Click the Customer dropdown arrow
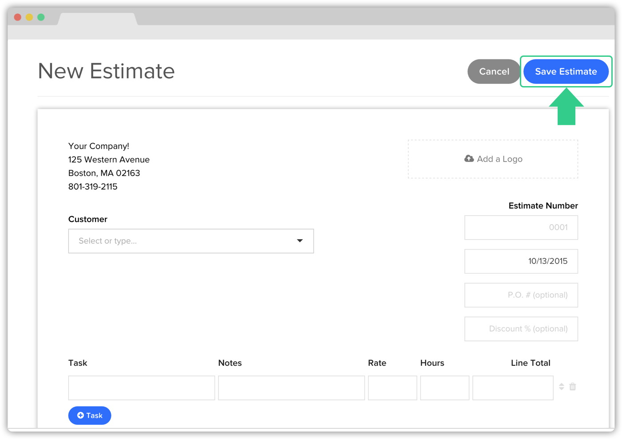This screenshot has width=622, height=439. click(x=300, y=241)
